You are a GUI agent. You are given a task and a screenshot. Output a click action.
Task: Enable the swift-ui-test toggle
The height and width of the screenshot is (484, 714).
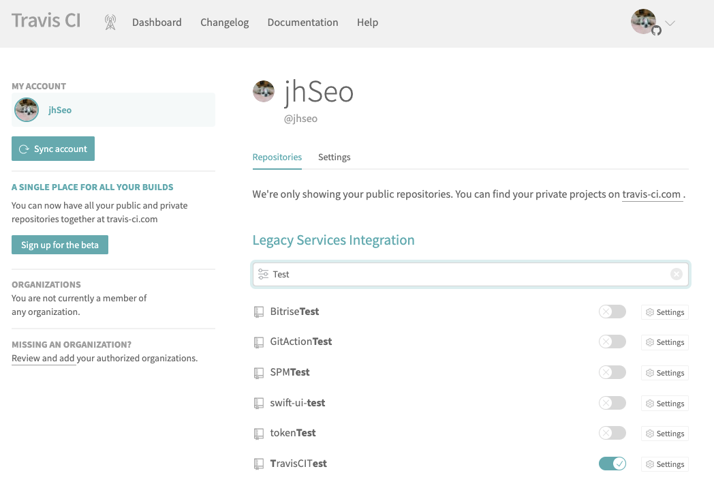pyautogui.click(x=612, y=403)
